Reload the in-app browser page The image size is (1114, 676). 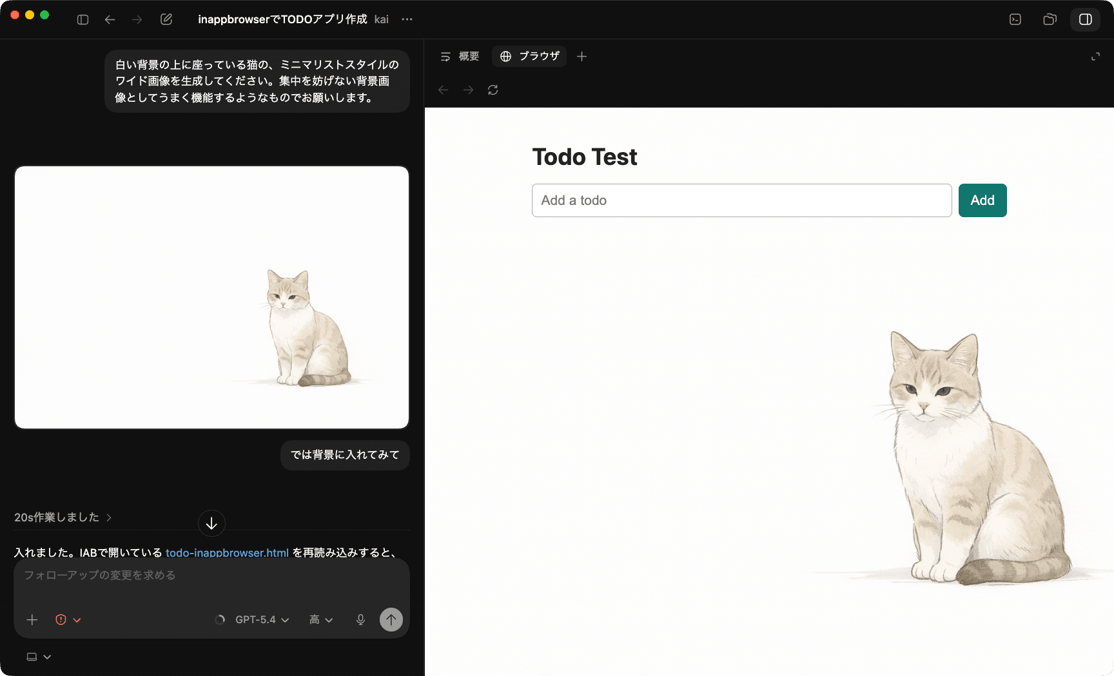[x=493, y=90]
